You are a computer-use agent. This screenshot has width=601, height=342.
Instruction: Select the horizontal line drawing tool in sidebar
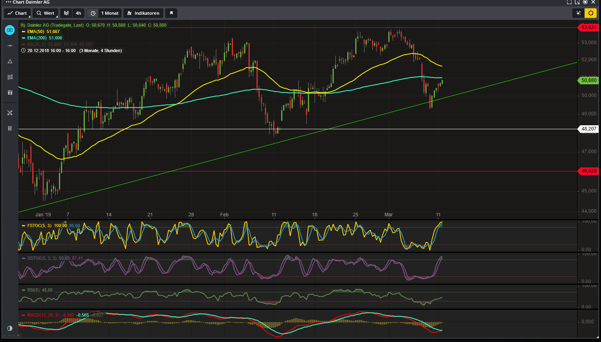(10, 46)
